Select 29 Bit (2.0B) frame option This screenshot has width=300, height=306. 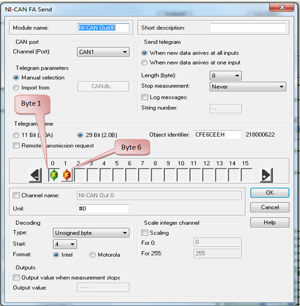point(80,135)
